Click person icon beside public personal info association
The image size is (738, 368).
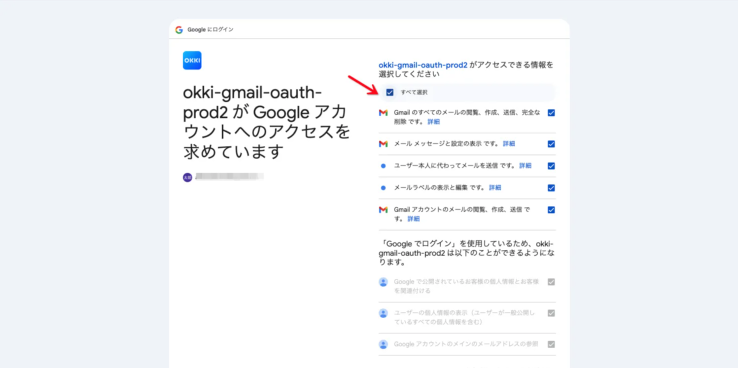383,282
